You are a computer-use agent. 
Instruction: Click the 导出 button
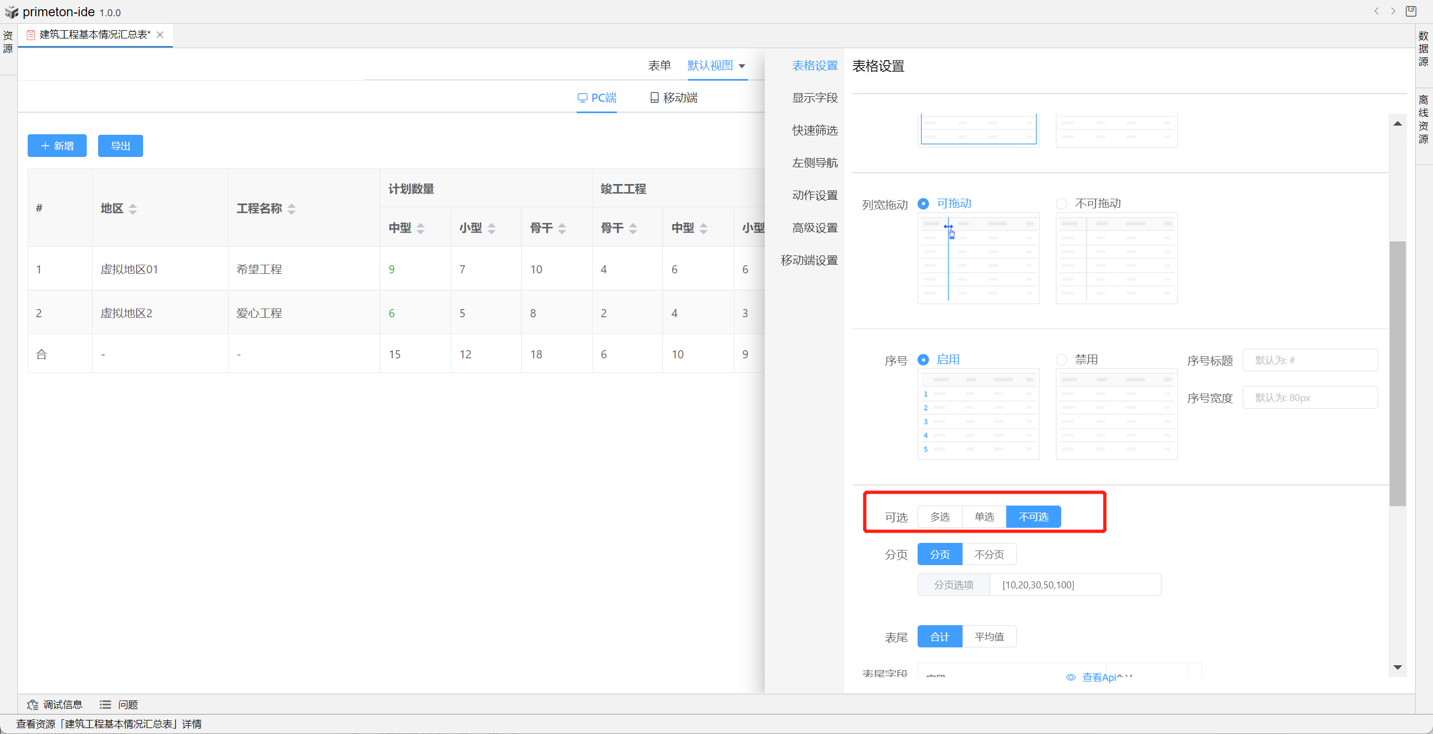[120, 146]
